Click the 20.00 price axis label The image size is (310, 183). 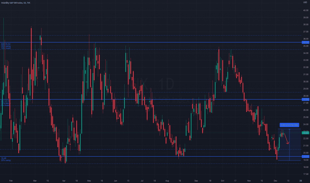(x=306, y=153)
